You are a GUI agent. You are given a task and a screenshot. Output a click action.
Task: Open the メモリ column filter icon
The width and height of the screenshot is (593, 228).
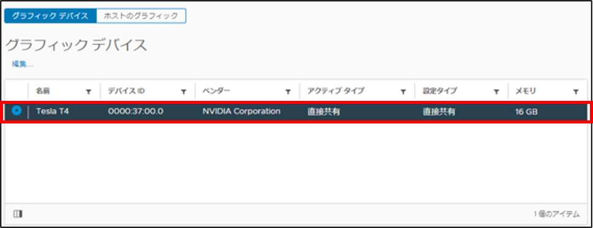(x=576, y=91)
